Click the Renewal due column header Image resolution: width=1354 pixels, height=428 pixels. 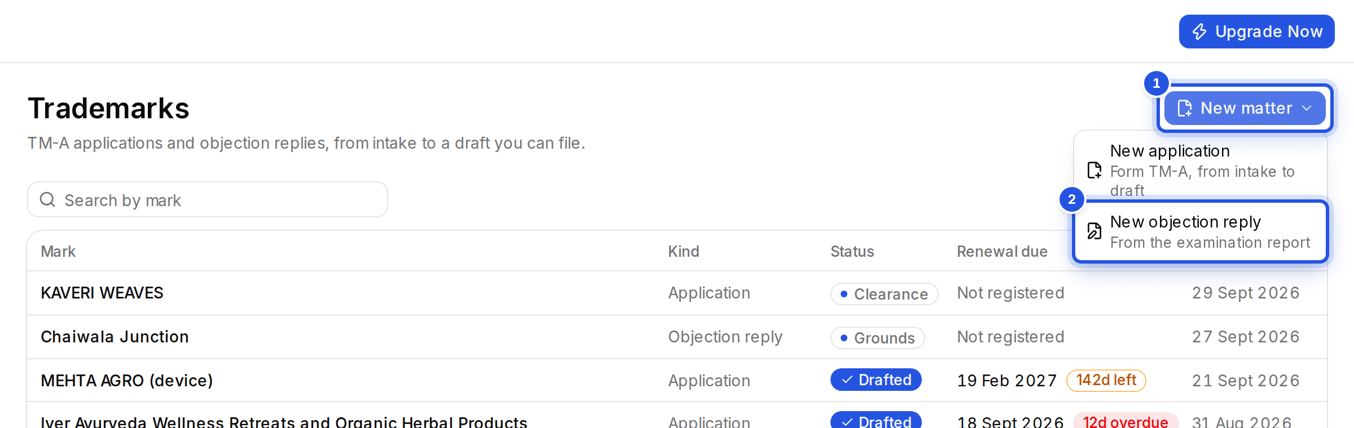1002,252
